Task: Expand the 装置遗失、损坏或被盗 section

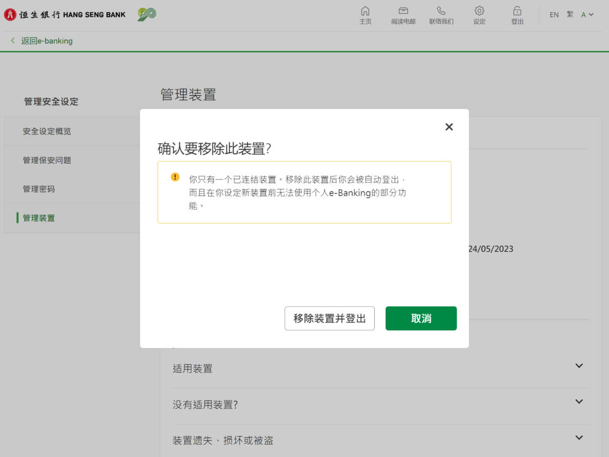Action: (579, 438)
